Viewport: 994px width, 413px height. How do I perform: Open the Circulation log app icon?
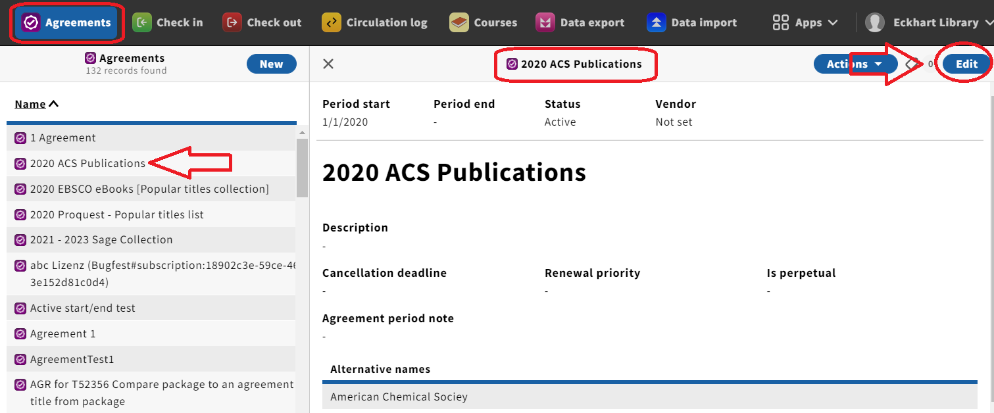332,22
